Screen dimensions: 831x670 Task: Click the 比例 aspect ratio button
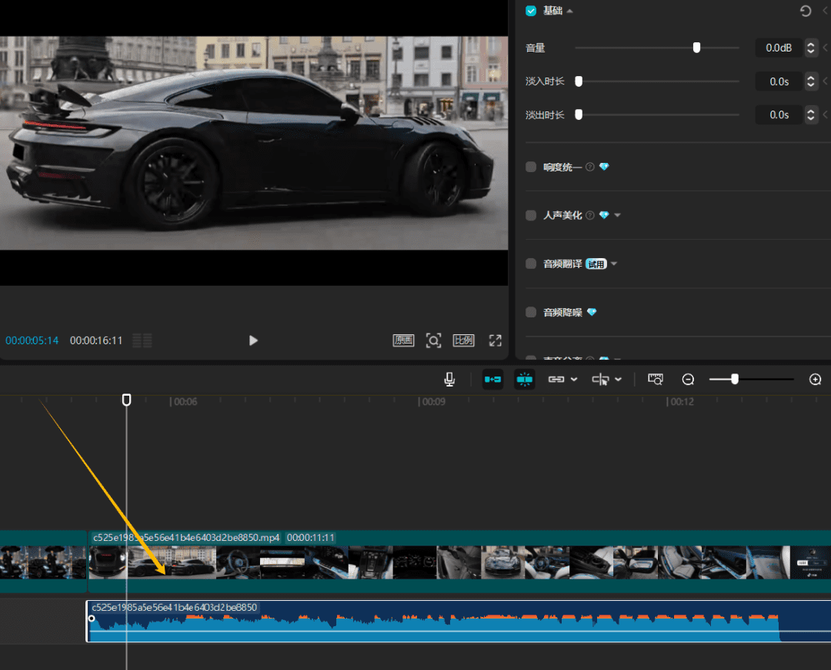tap(463, 340)
